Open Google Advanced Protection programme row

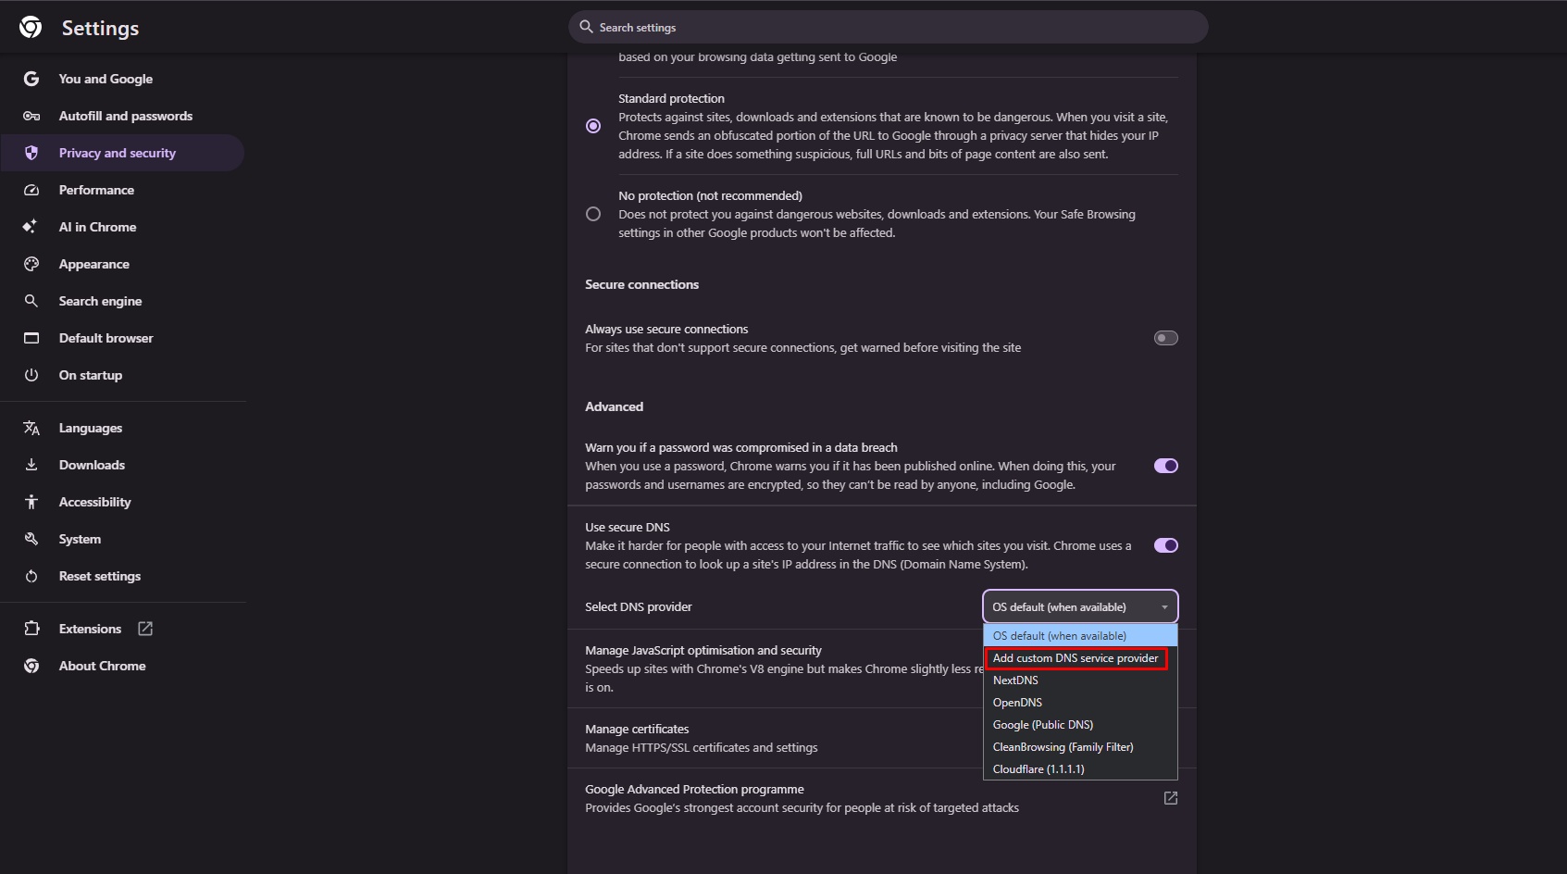881,798
